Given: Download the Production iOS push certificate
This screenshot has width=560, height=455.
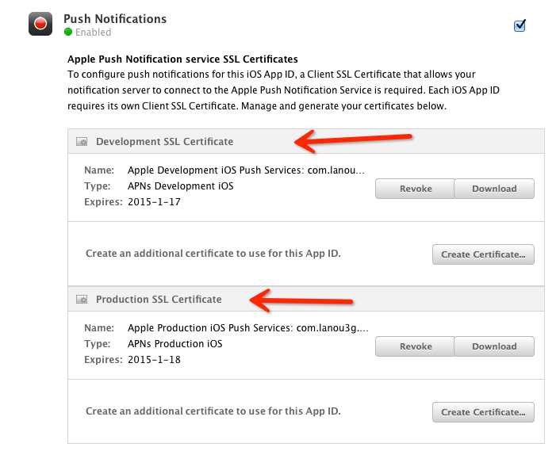Looking at the screenshot, I should (494, 346).
